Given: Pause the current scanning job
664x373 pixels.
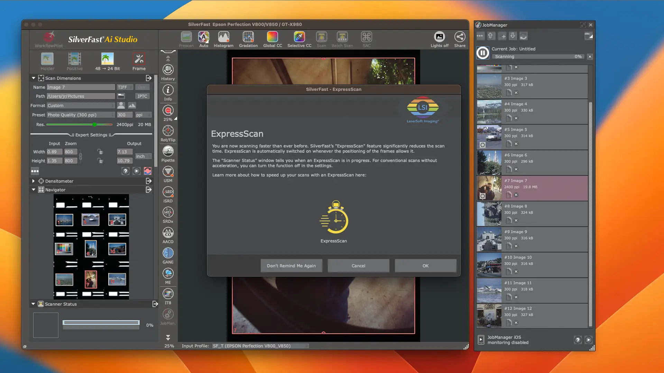Looking at the screenshot, I should point(483,53).
